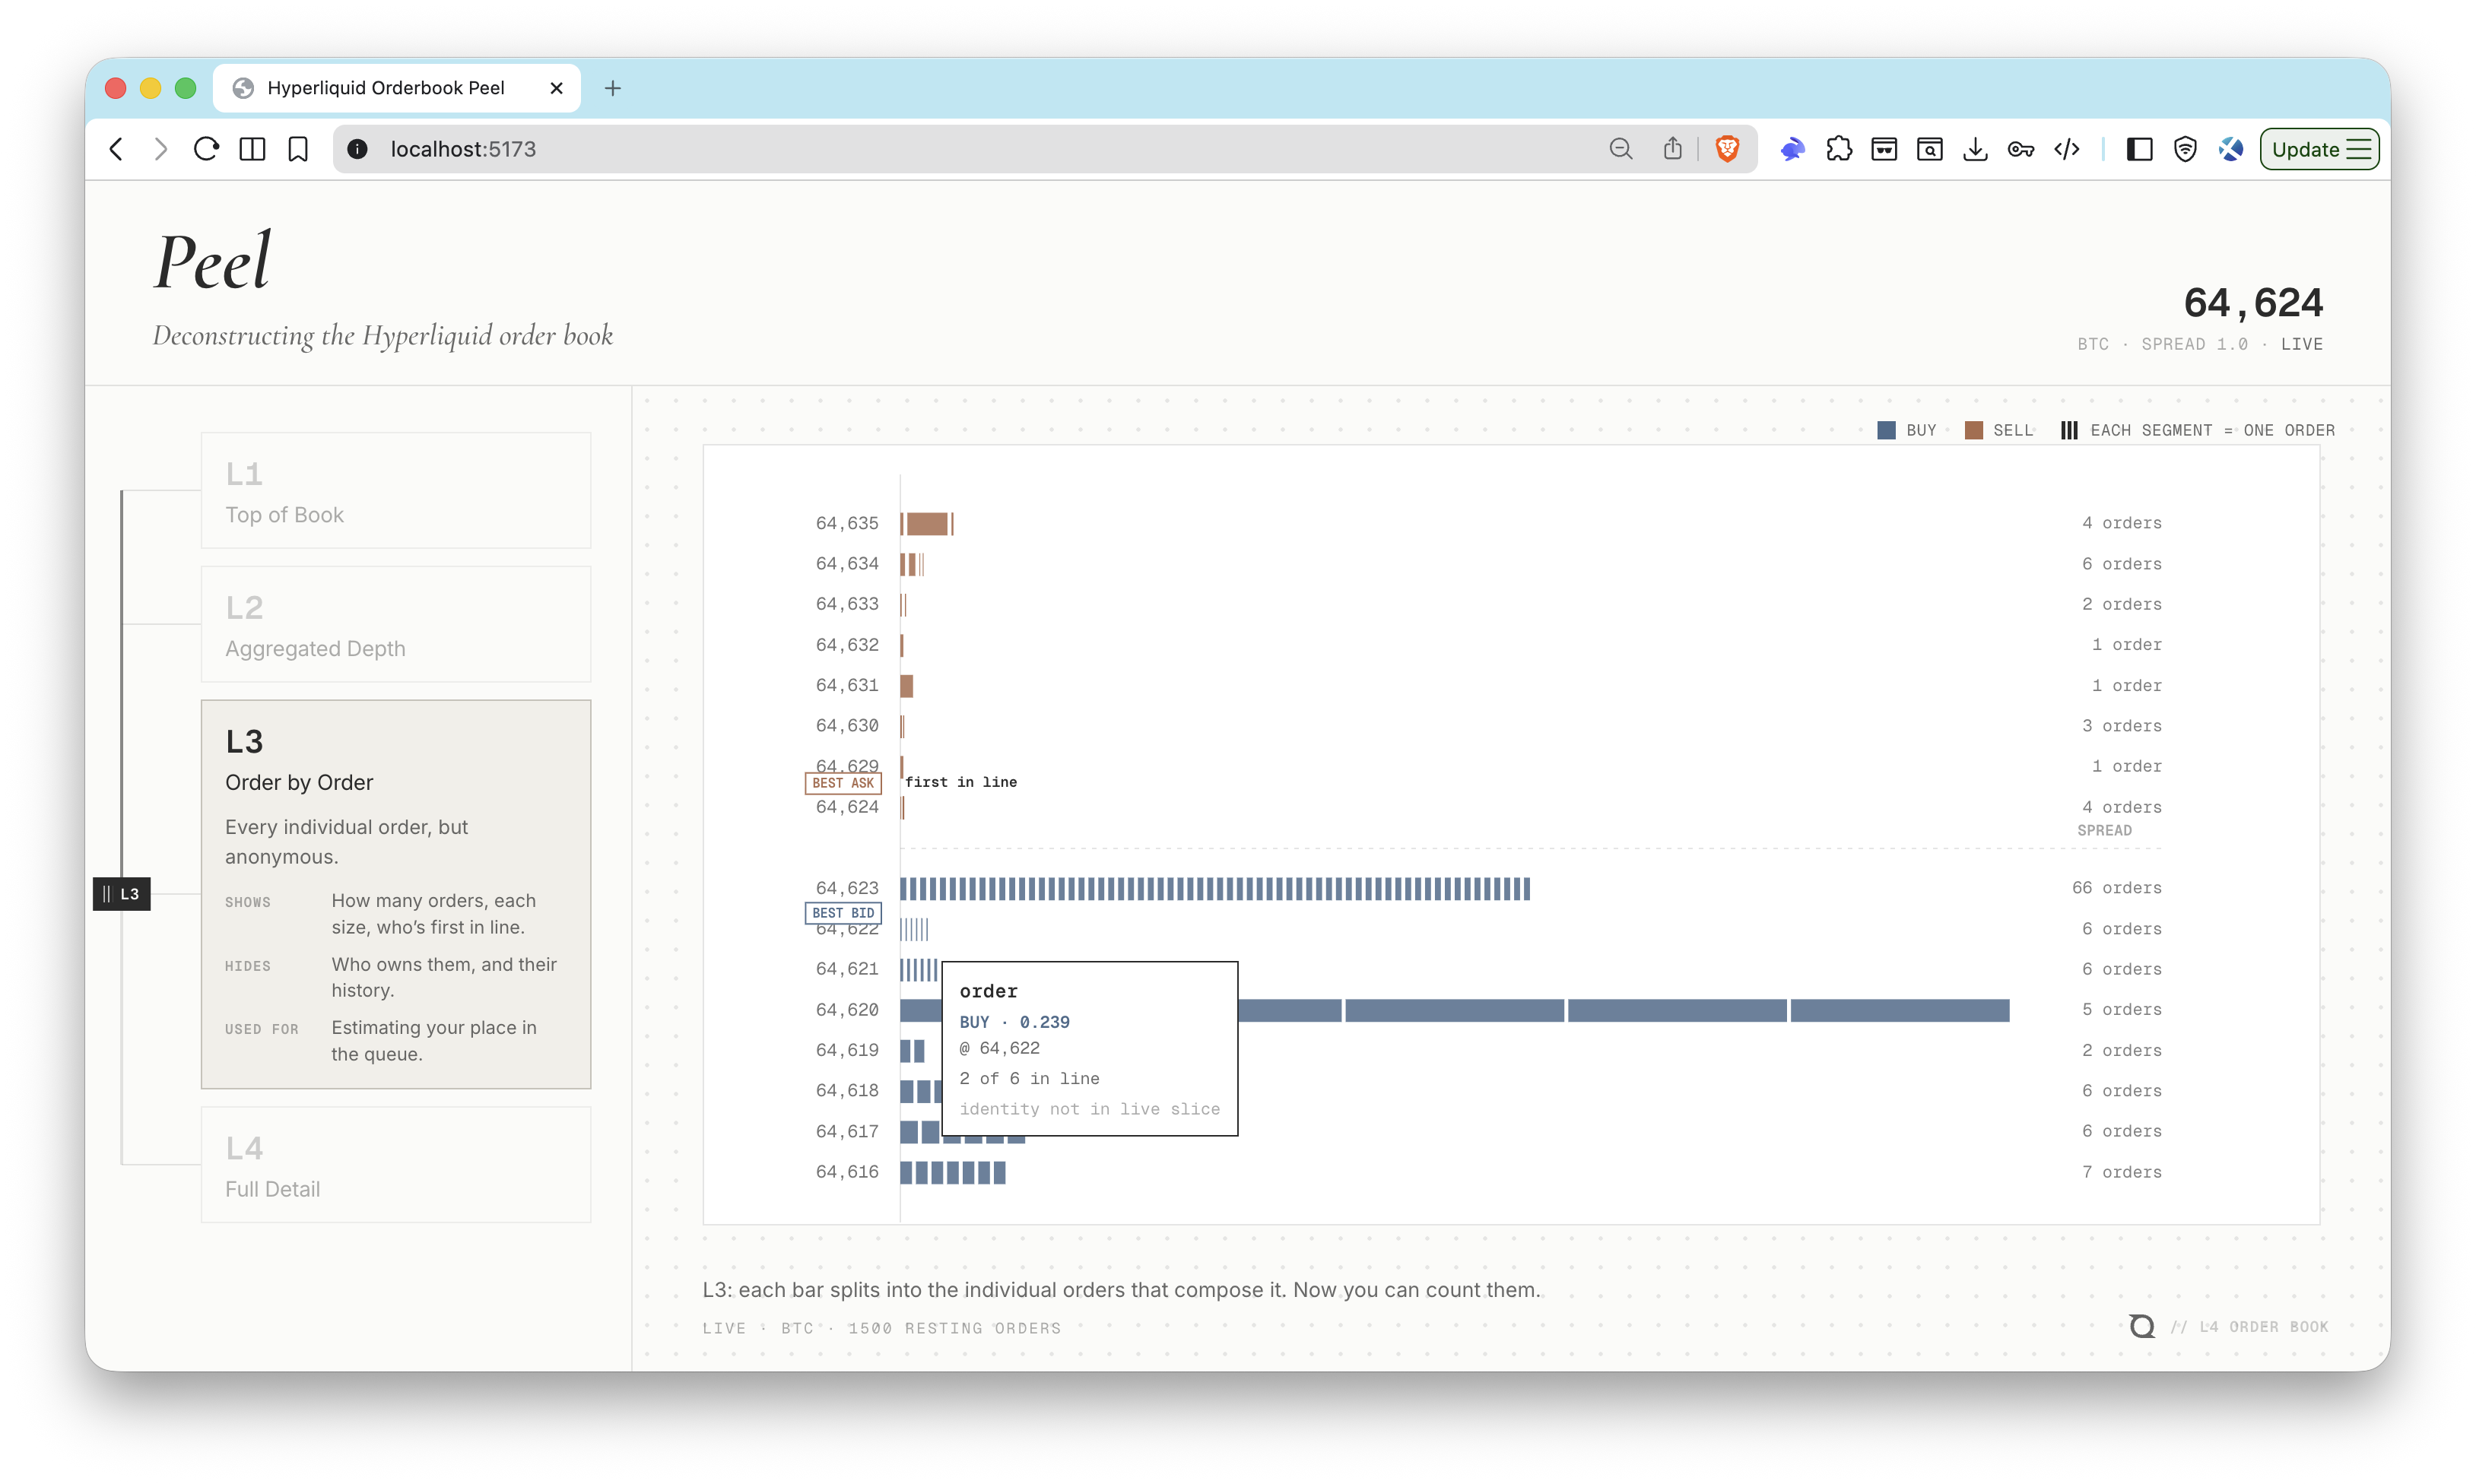This screenshot has height=1484, width=2476.
Task: Click the browser forward arrow
Action: click(161, 149)
